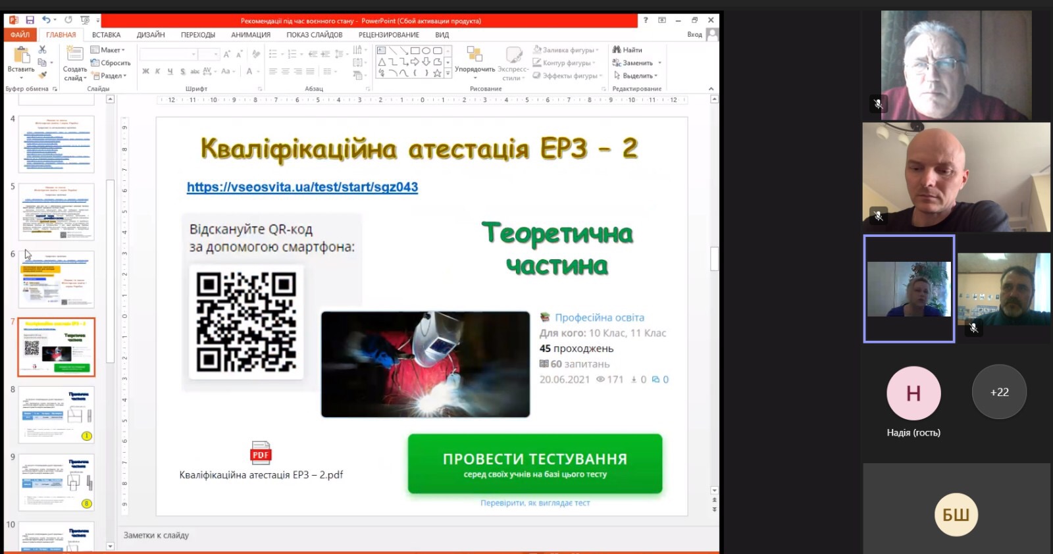This screenshot has height=554, width=1053.
Task: Click the Найти binoculars icon
Action: pos(617,50)
